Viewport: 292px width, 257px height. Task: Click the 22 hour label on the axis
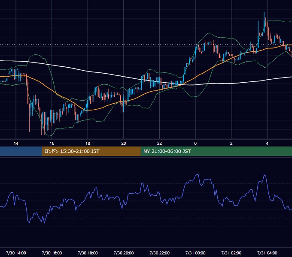[159, 143]
